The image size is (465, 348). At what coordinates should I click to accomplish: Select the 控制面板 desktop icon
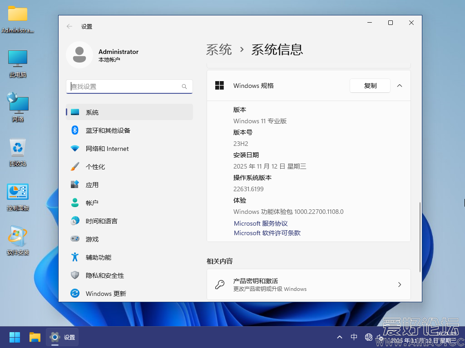pyautogui.click(x=18, y=197)
